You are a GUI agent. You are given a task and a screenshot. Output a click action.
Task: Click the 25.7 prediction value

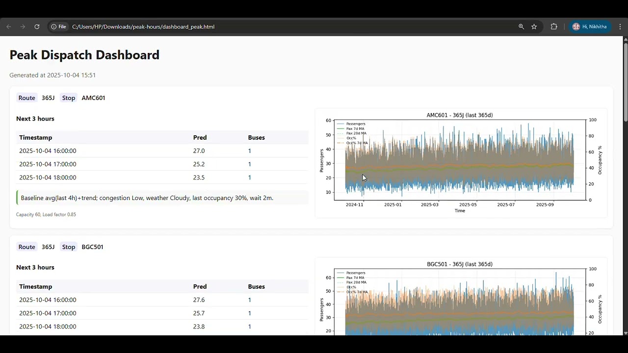tap(199, 313)
